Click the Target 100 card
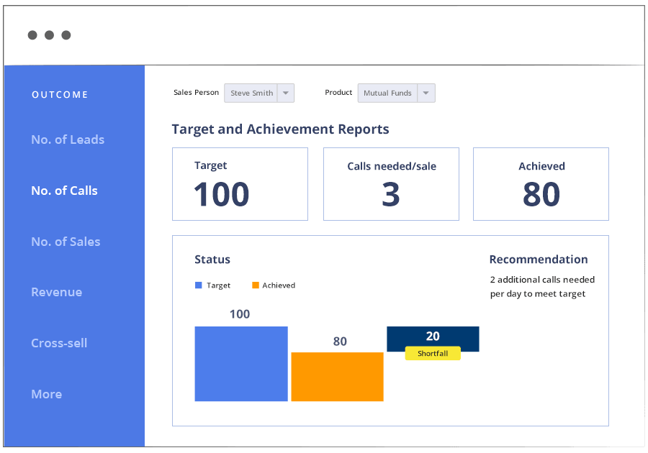Screen dimensions: 648x453 pyautogui.click(x=240, y=184)
